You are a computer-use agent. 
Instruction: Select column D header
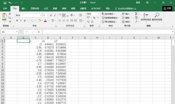48,38
